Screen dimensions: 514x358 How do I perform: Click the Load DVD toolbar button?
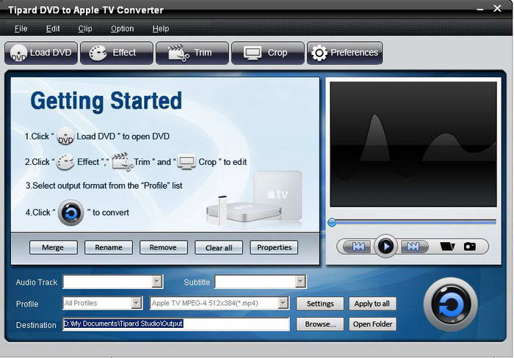pyautogui.click(x=41, y=53)
